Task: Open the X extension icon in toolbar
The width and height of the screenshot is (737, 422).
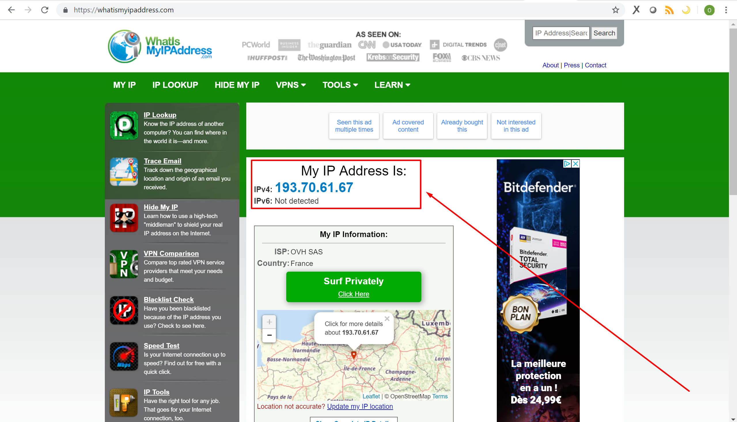Action: (636, 10)
